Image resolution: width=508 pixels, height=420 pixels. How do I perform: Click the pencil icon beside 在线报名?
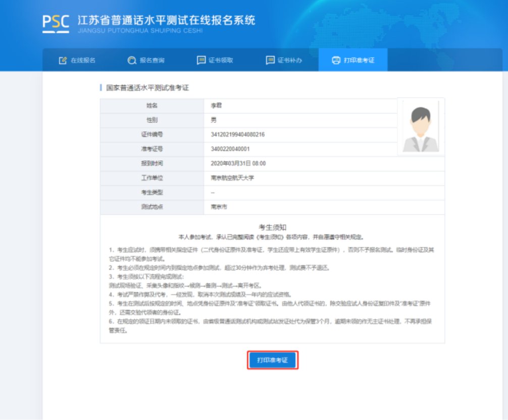tap(63, 61)
